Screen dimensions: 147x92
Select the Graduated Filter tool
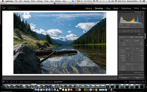click(x=132, y=31)
